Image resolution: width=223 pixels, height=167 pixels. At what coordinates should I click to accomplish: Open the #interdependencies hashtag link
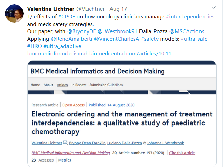pyautogui.click(x=190, y=16)
